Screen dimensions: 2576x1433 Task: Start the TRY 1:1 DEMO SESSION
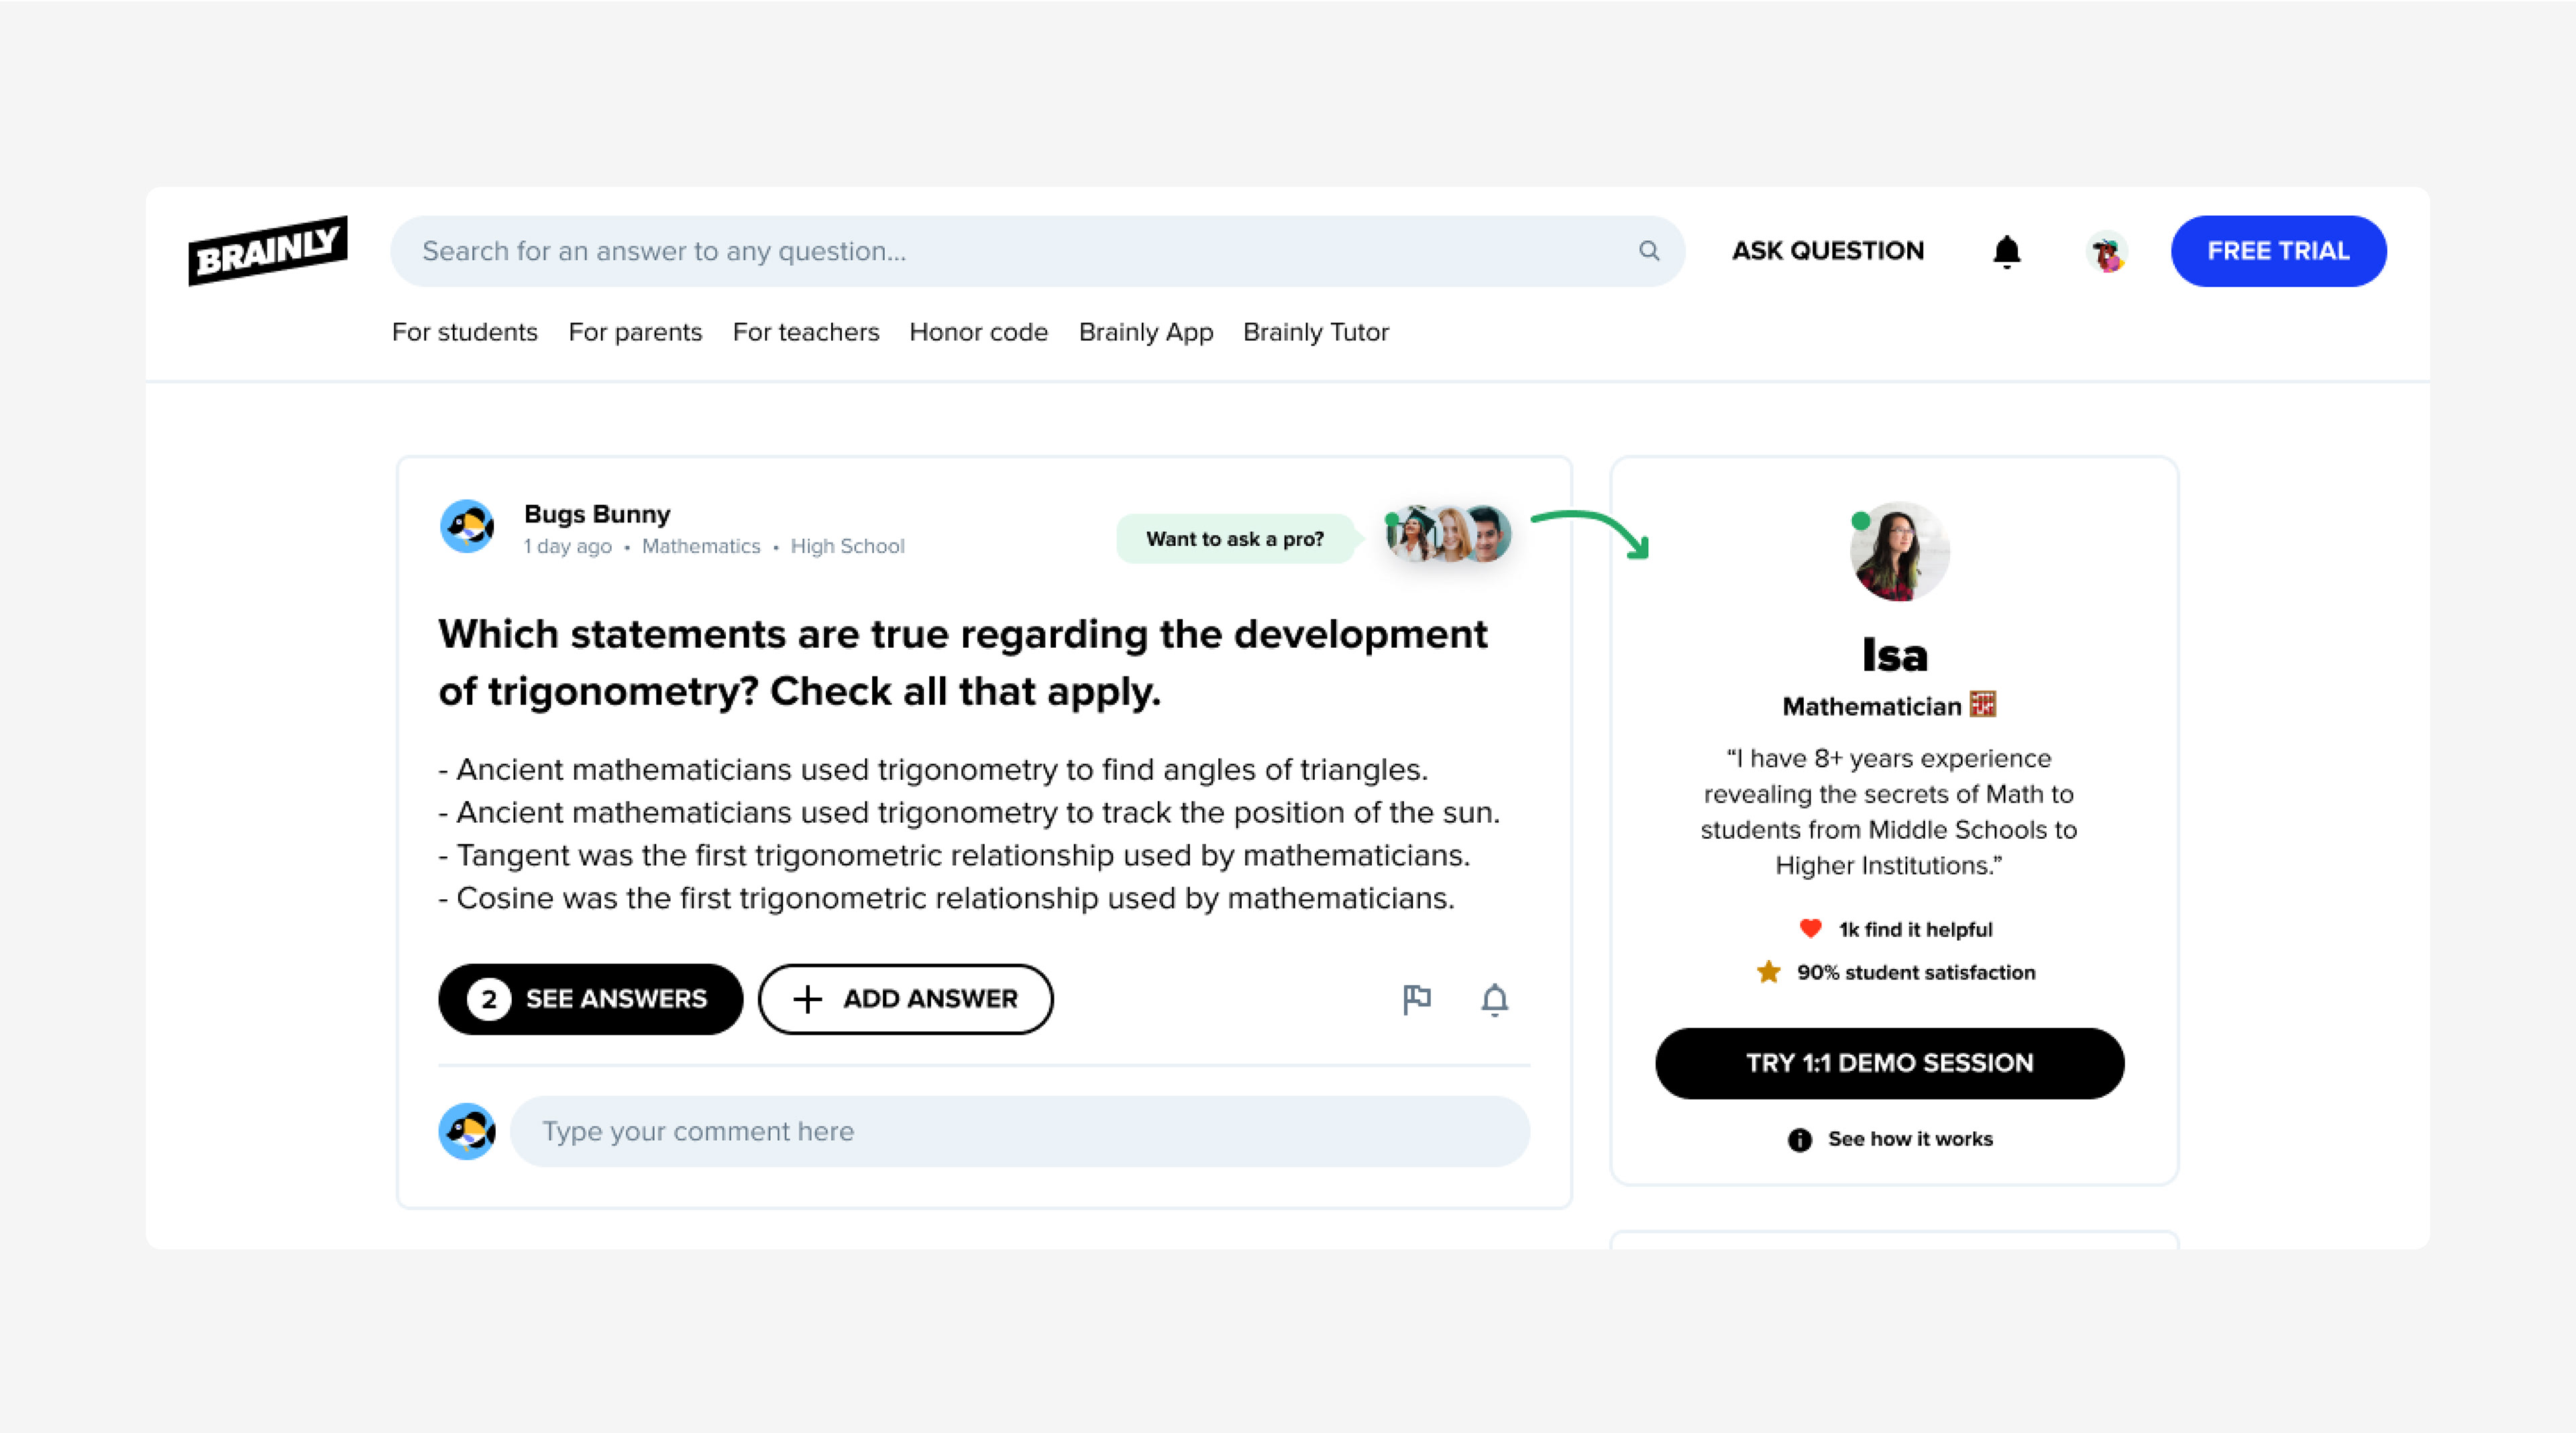coord(1889,1064)
